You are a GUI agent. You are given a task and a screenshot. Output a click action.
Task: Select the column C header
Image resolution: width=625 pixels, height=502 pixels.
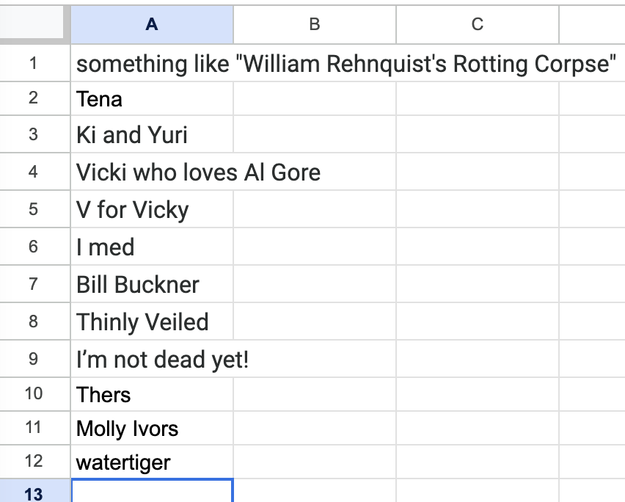[x=477, y=24]
